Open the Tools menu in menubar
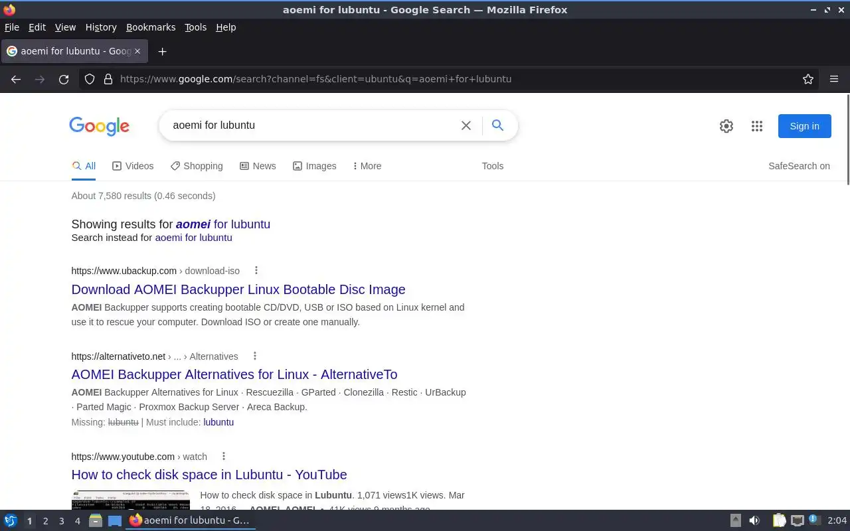Viewport: 850px width, 531px height. coord(195,27)
